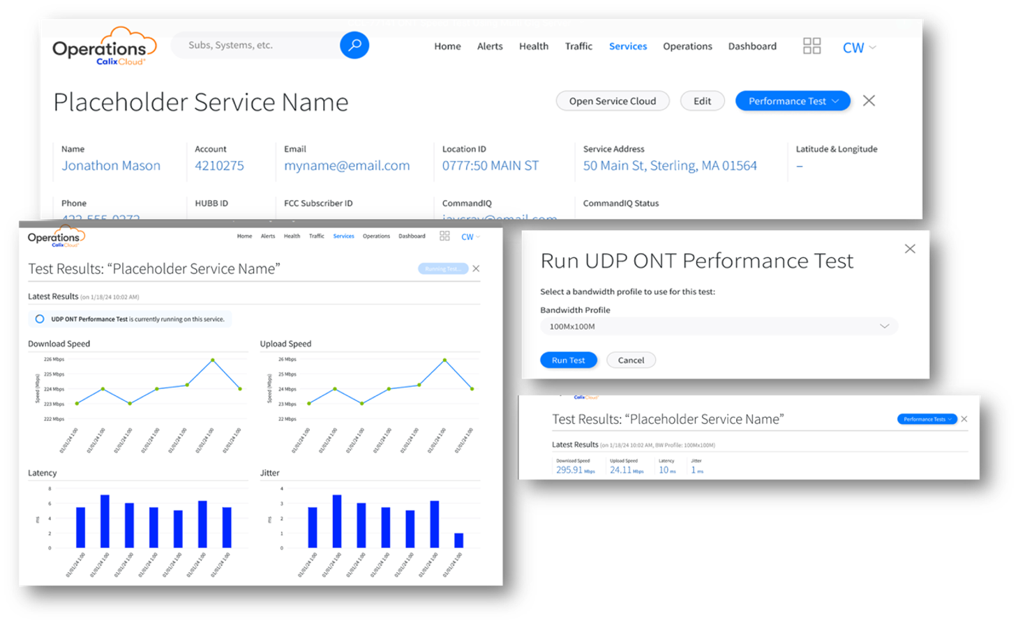Click the CommandIQ Status label
The image size is (1018, 624).
tap(621, 204)
